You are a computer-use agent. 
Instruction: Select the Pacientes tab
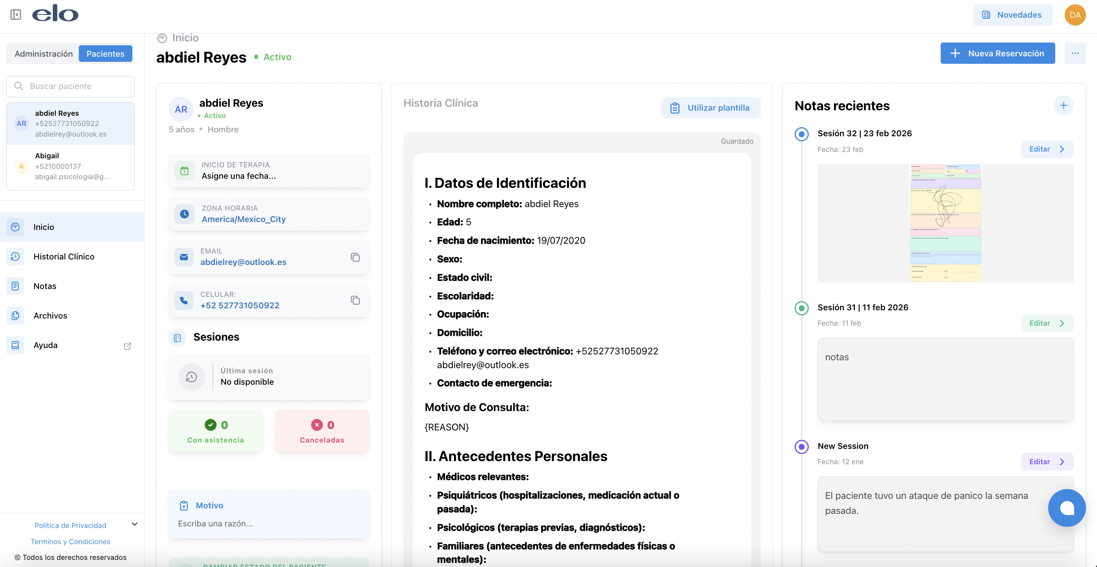click(x=105, y=54)
